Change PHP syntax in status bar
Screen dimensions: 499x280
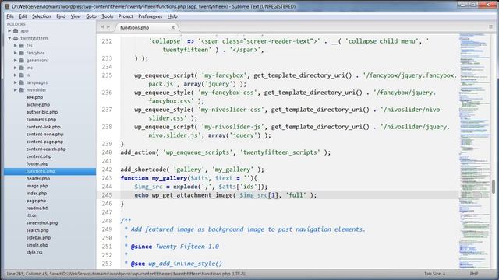click(474, 274)
